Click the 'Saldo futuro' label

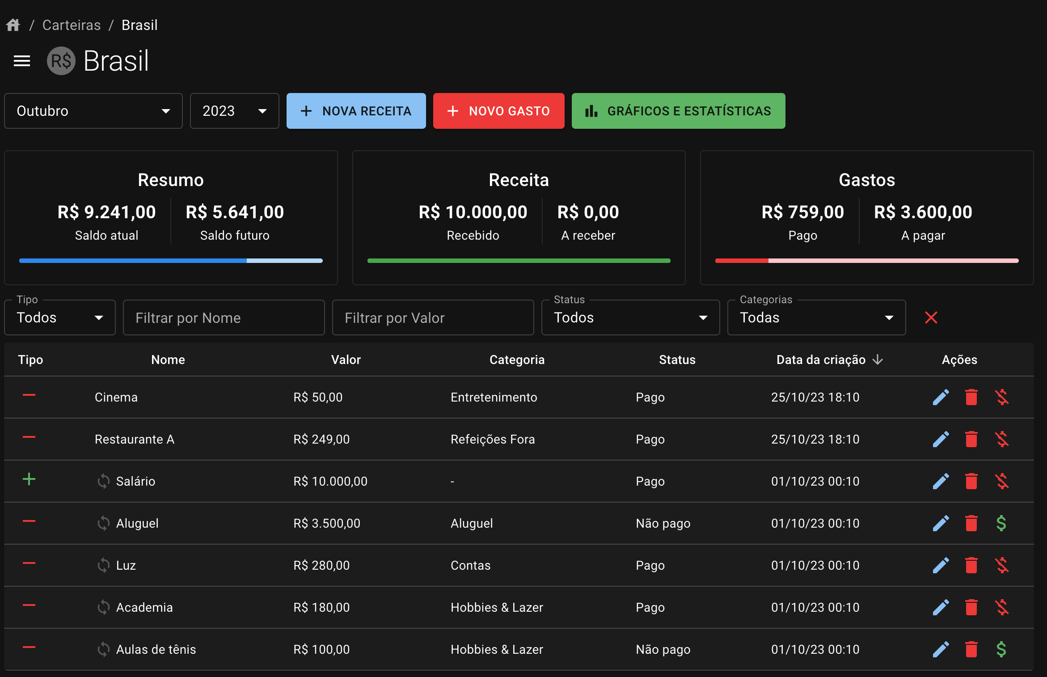[235, 235]
